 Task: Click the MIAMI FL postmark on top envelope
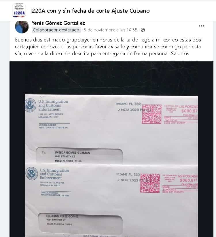pos(129,107)
